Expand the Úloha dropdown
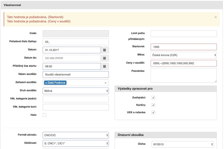Image resolution: width=224 pixels, height=149 pixels. tap(183, 144)
